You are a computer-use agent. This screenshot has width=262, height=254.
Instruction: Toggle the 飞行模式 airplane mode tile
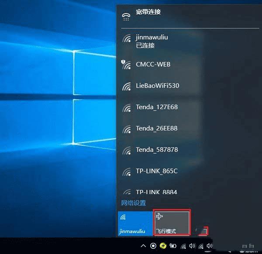coord(172,223)
